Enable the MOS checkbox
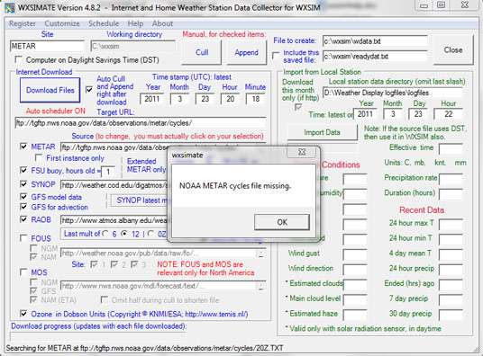This screenshot has width=483, height=356. click(x=23, y=272)
